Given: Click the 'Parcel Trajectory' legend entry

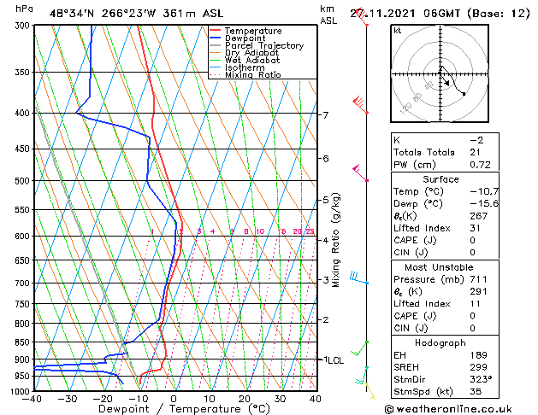Looking at the screenshot, I should coord(264,45).
